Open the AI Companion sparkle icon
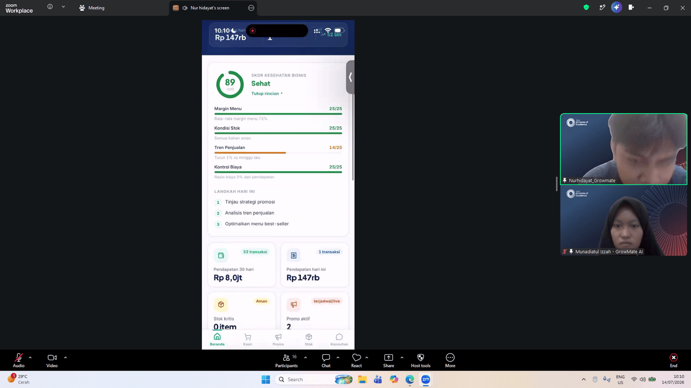Screen dimensions: 691x388 click(x=616, y=7)
